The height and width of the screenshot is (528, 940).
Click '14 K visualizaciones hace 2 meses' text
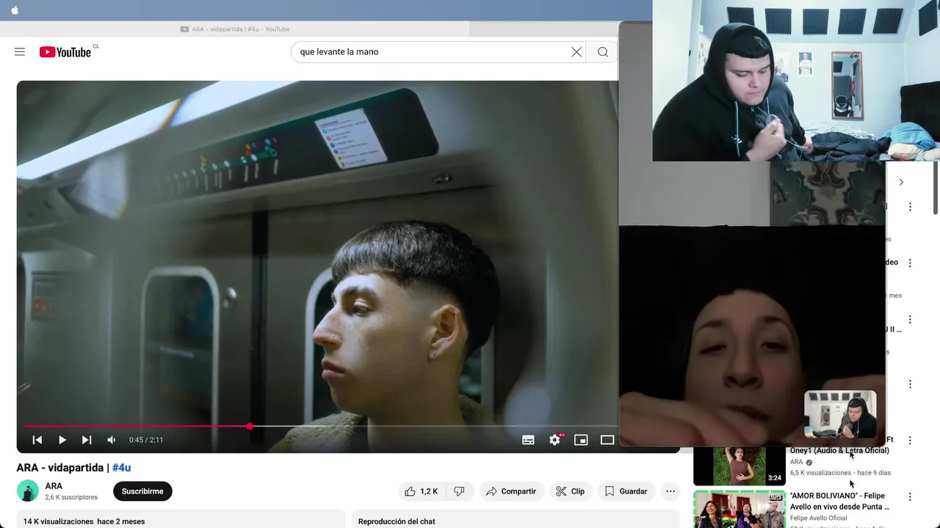click(x=84, y=521)
